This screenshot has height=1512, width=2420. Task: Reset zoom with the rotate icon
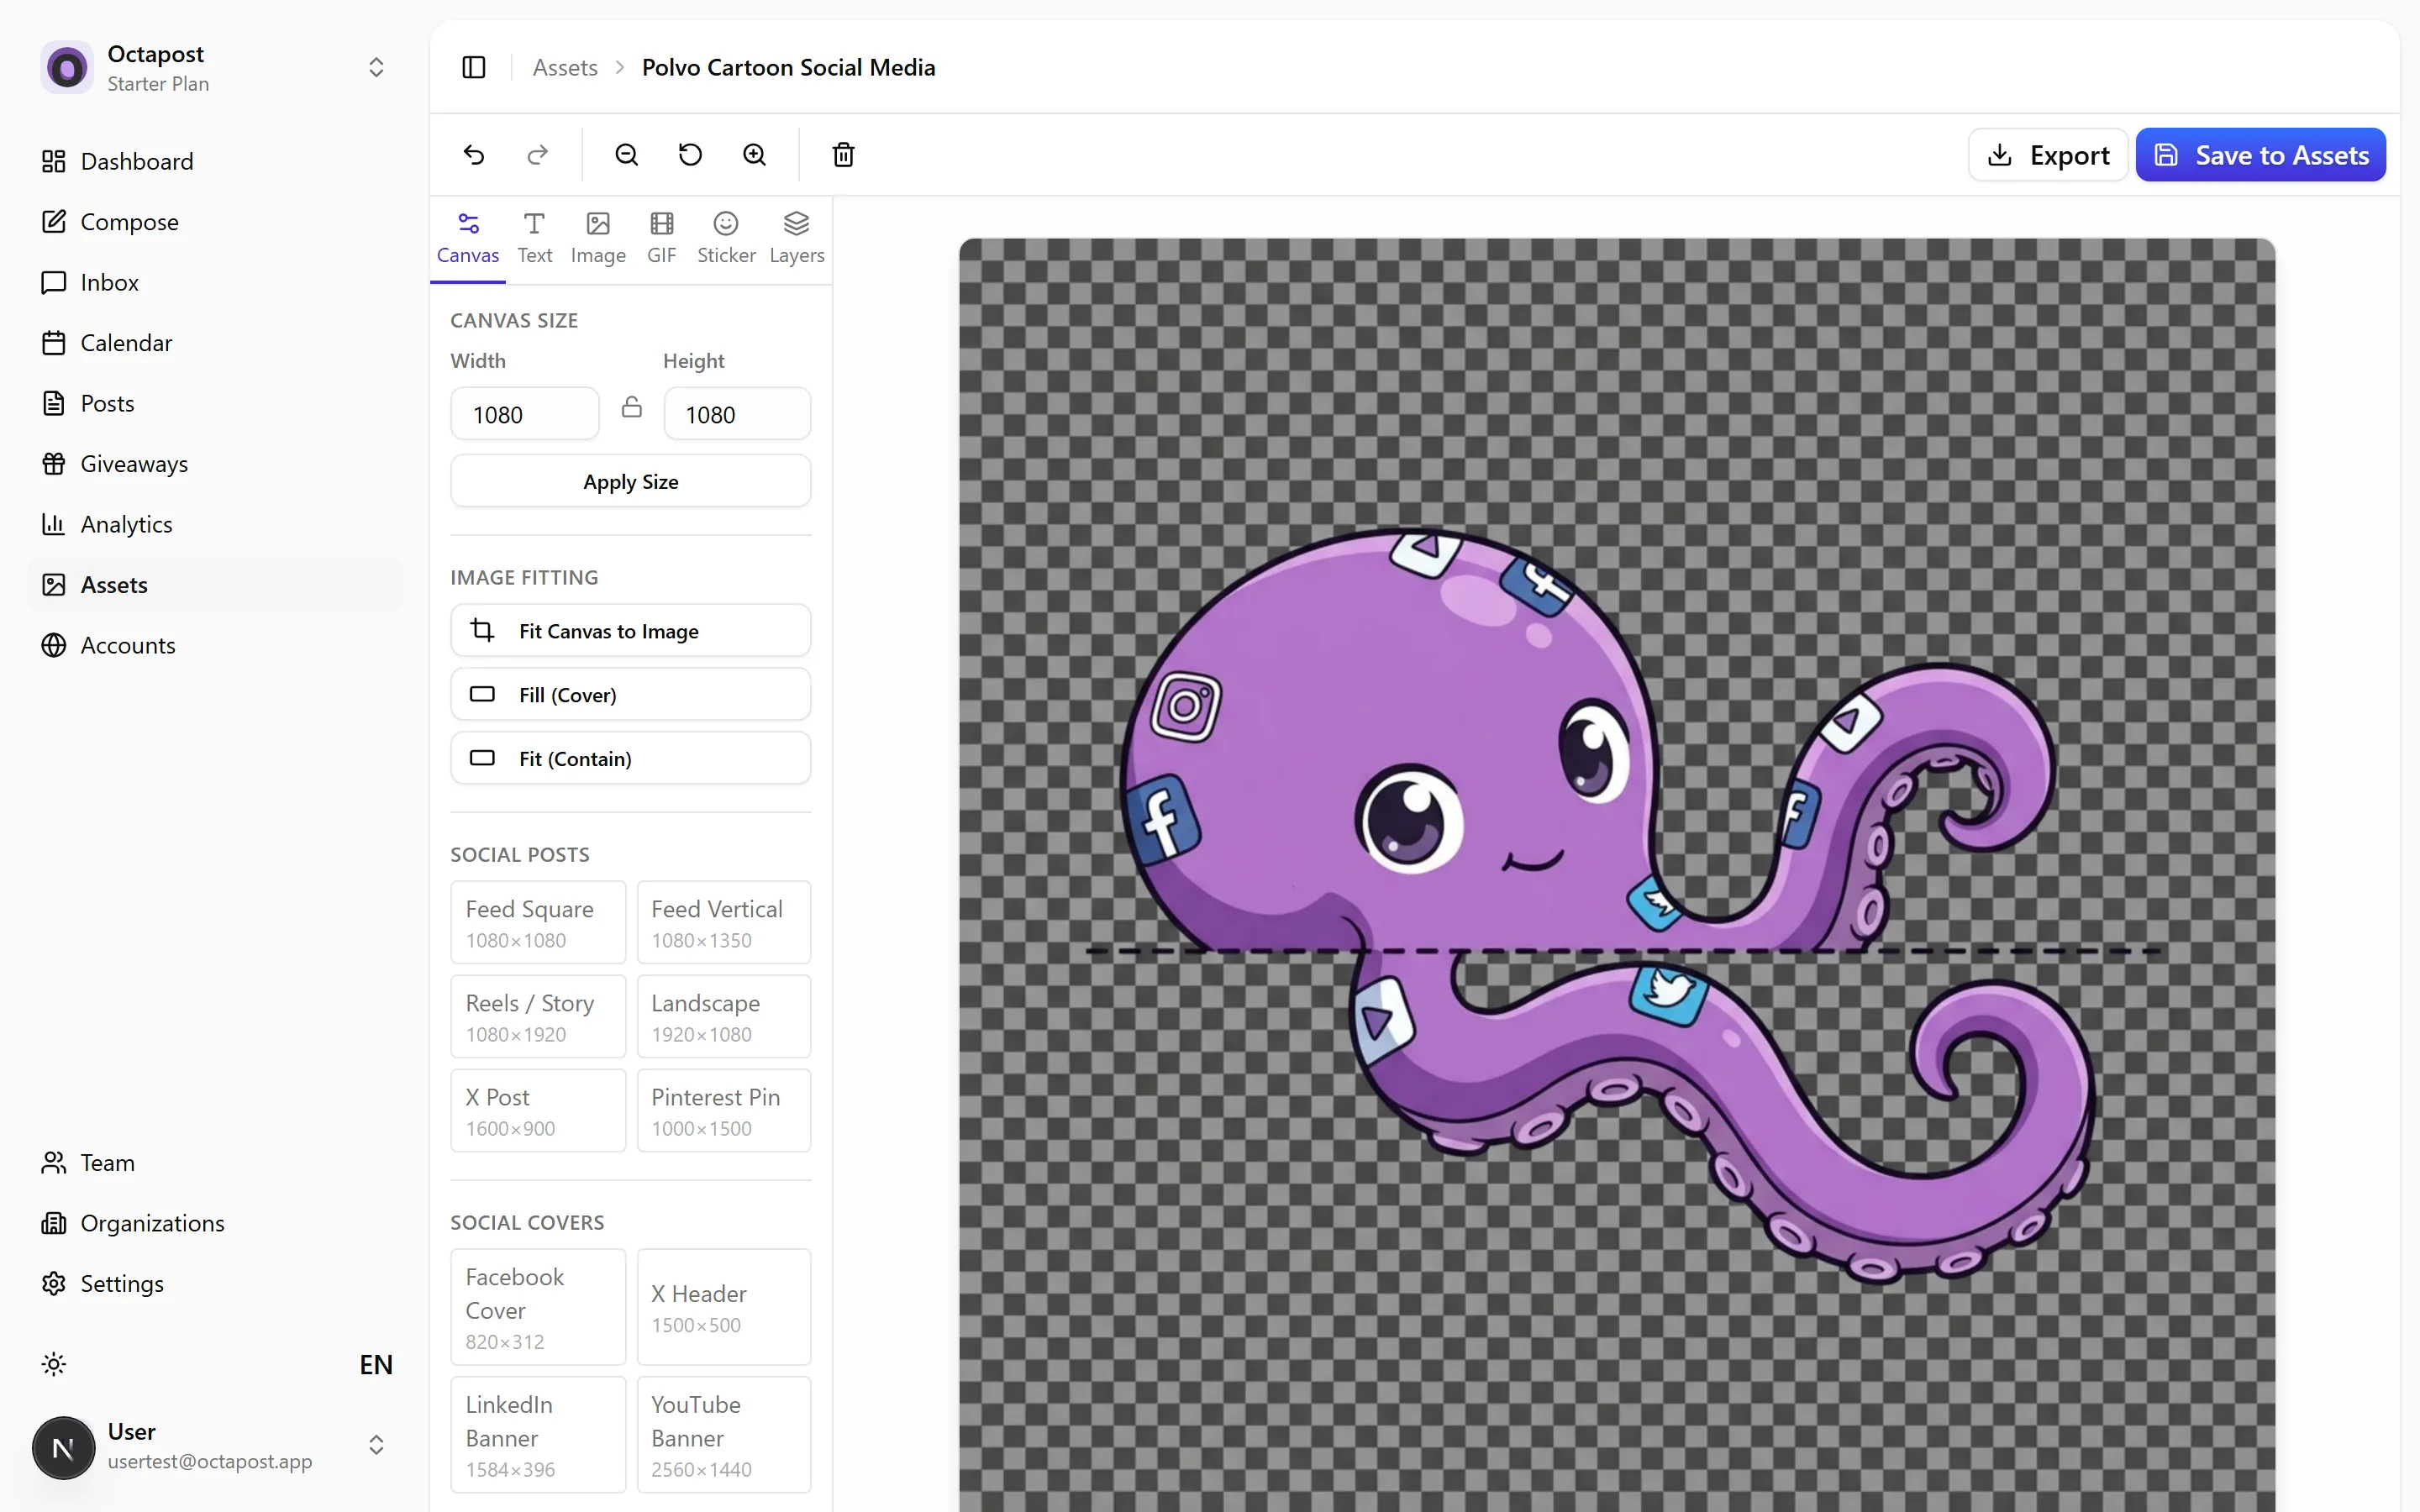click(690, 155)
